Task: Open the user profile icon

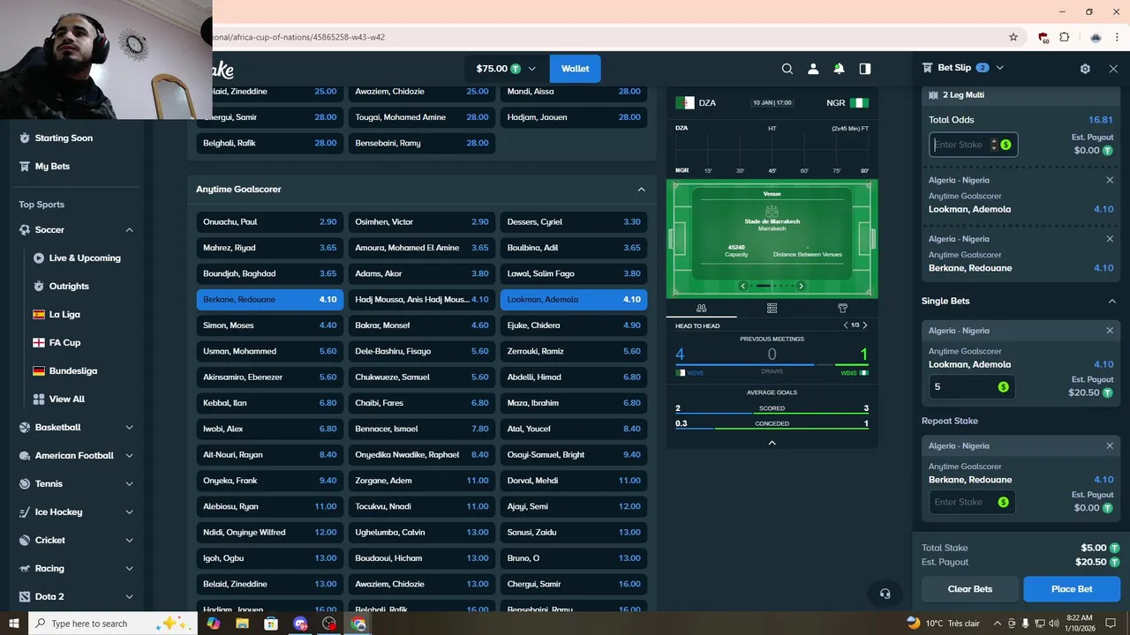Action: coord(813,69)
